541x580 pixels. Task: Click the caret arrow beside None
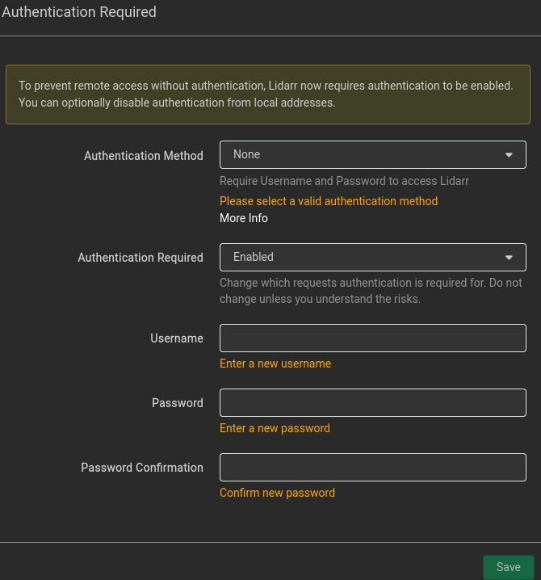coord(509,155)
